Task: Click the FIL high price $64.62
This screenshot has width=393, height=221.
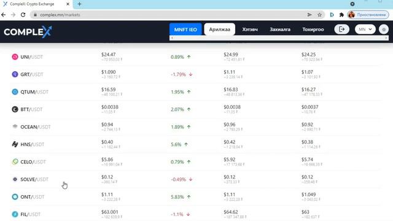Action: tap(231, 212)
